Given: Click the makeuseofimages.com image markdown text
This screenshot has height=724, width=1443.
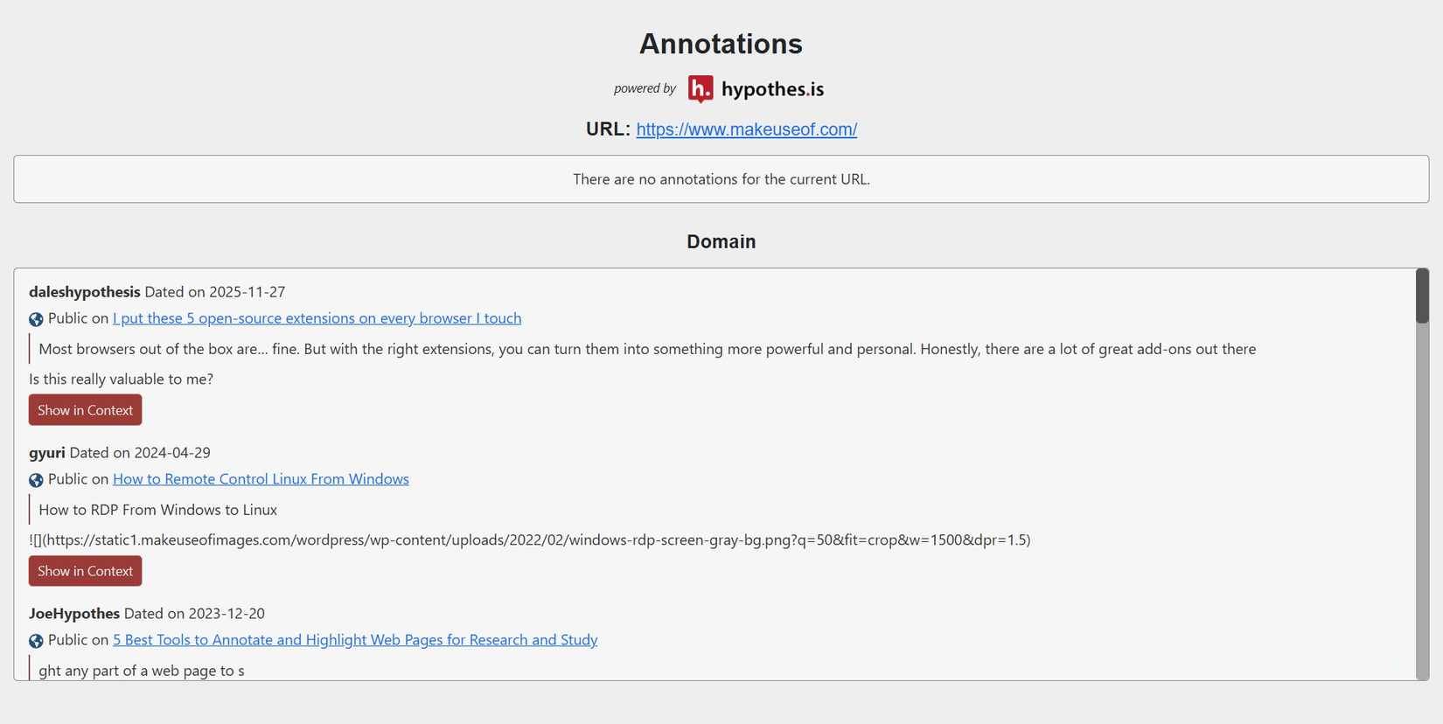Looking at the screenshot, I should [529, 540].
